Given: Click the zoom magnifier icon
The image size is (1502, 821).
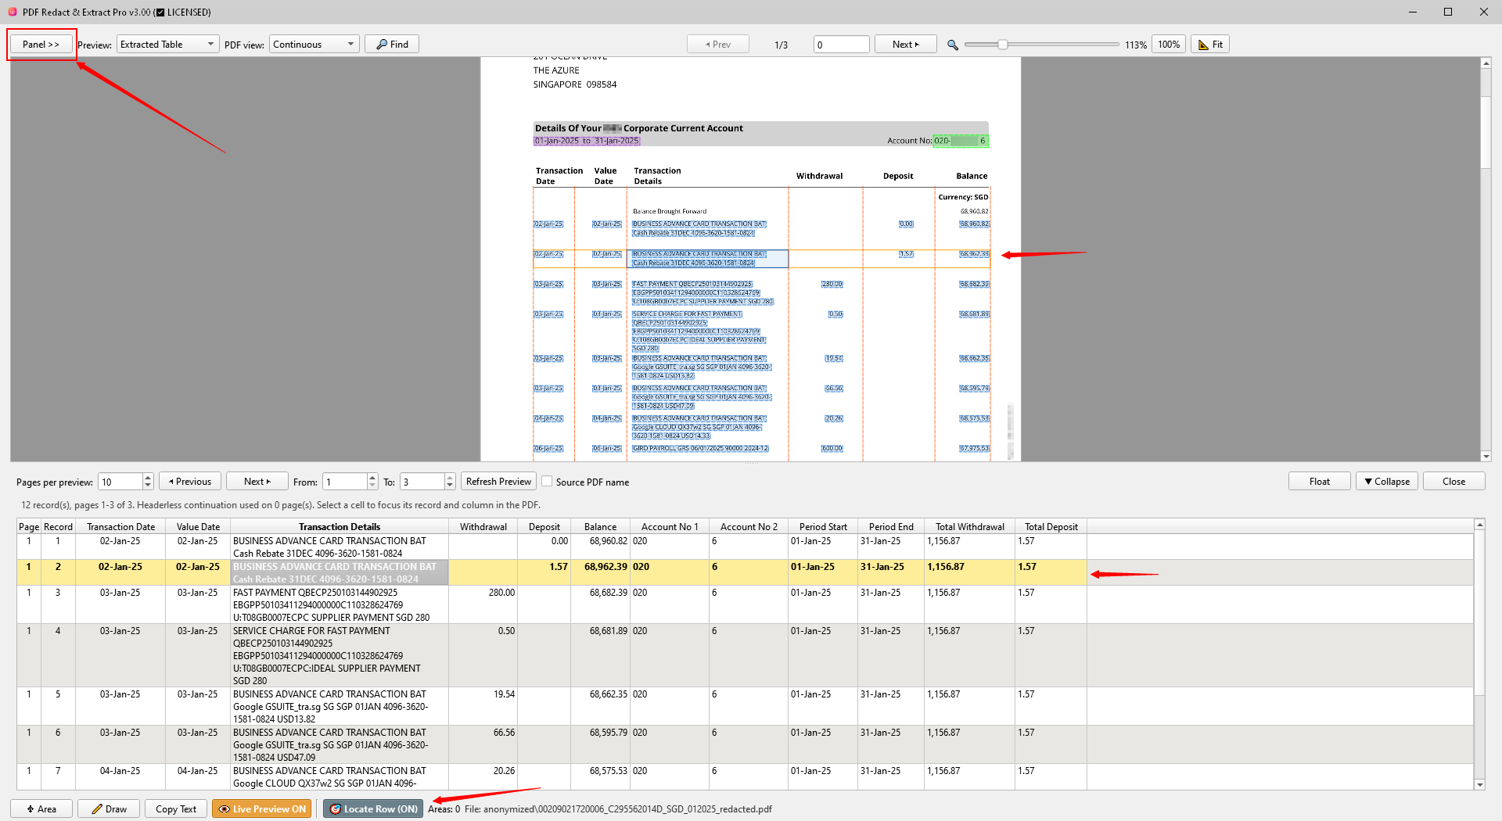Looking at the screenshot, I should 953,45.
